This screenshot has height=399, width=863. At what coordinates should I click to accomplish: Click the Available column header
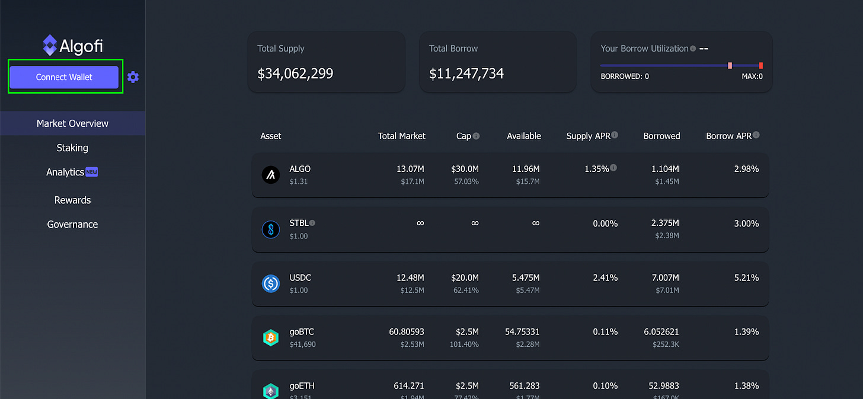[x=524, y=136]
